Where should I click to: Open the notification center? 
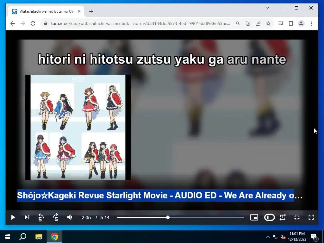pos(314,237)
